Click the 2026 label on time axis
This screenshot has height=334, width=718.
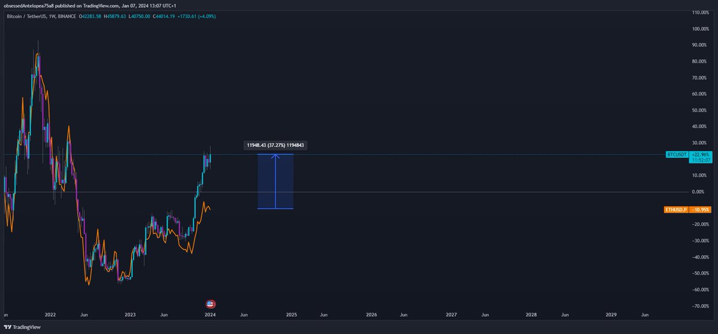tap(371, 314)
